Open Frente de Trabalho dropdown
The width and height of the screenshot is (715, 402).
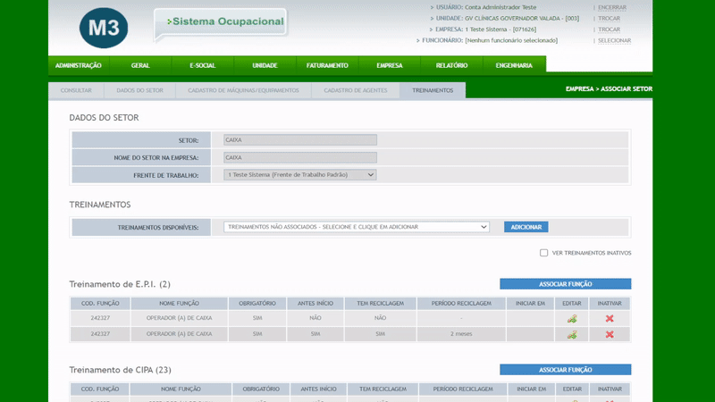[x=300, y=174]
